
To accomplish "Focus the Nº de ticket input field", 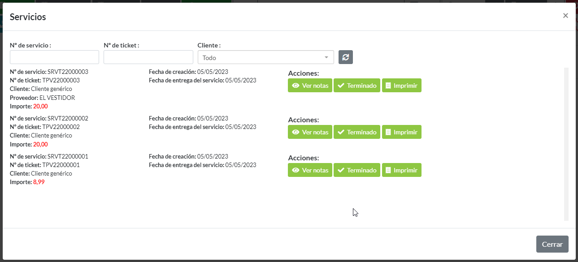I will coord(148,57).
